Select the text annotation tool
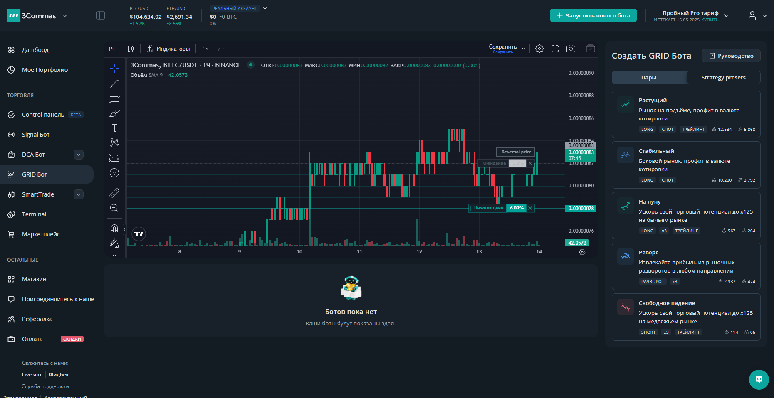 pos(114,128)
